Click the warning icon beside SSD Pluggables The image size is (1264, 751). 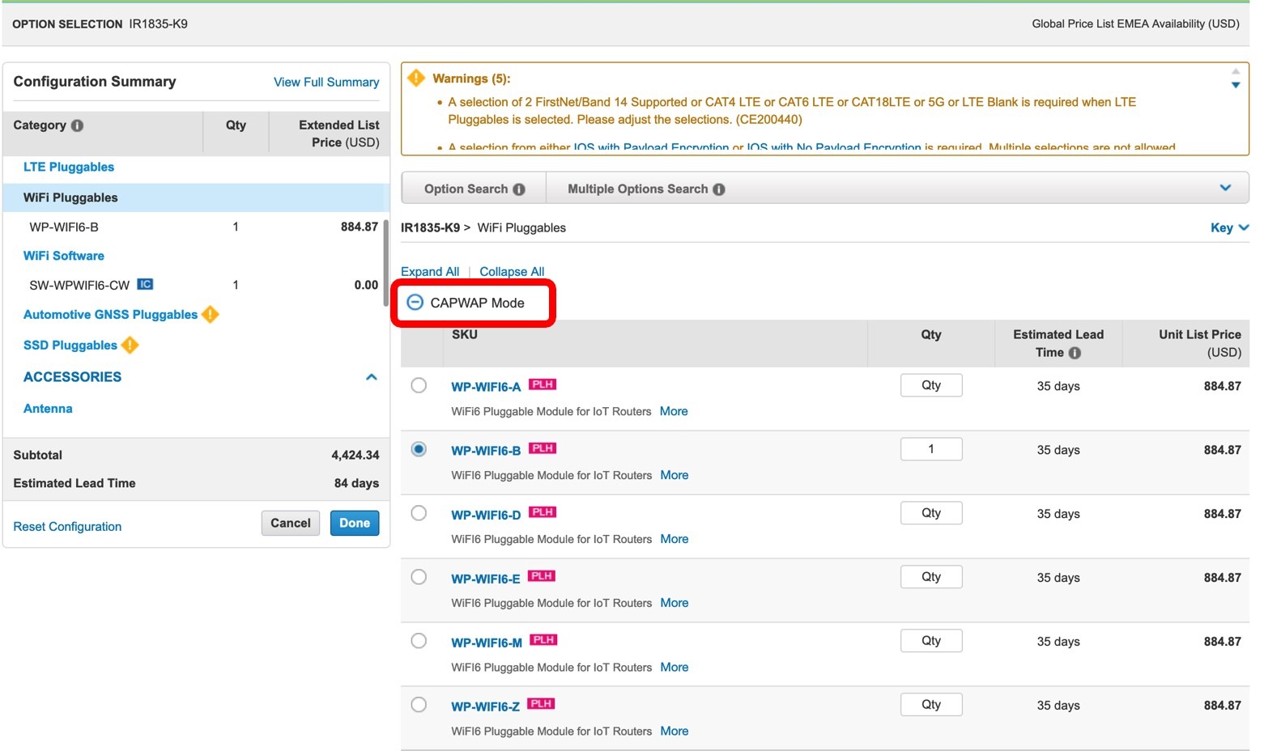tap(130, 346)
